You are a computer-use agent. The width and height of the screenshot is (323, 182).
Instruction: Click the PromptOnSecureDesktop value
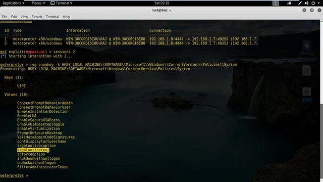[39, 133]
